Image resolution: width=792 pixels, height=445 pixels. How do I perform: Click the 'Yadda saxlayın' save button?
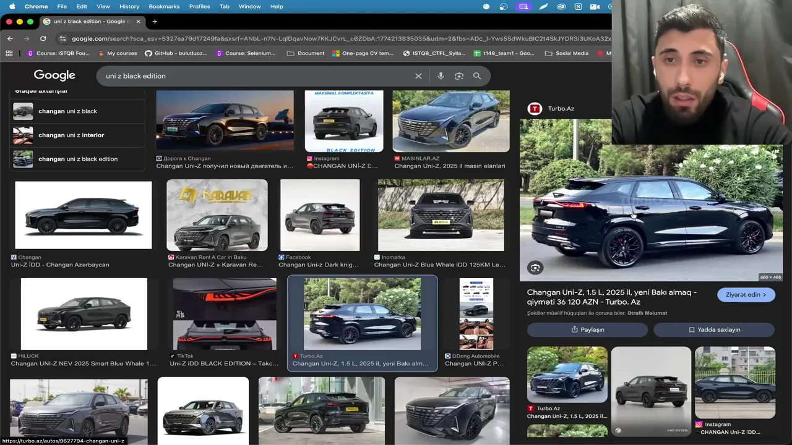point(714,329)
